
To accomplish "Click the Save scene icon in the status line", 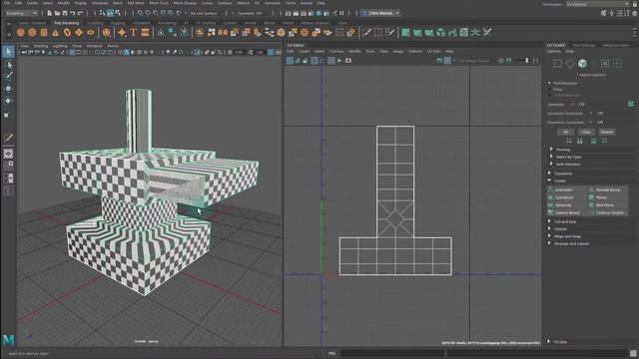I will 65,13.
